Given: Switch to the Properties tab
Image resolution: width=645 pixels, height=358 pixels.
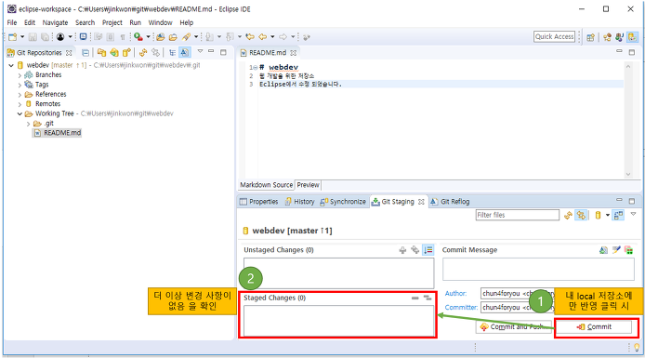Looking at the screenshot, I should point(259,202).
